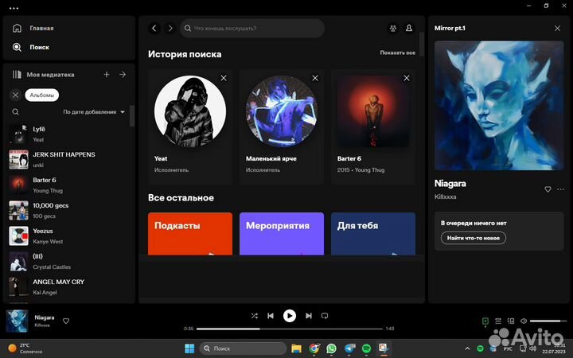The height and width of the screenshot is (358, 573).
Task: Open Для тебя category tile
Action: (x=372, y=234)
